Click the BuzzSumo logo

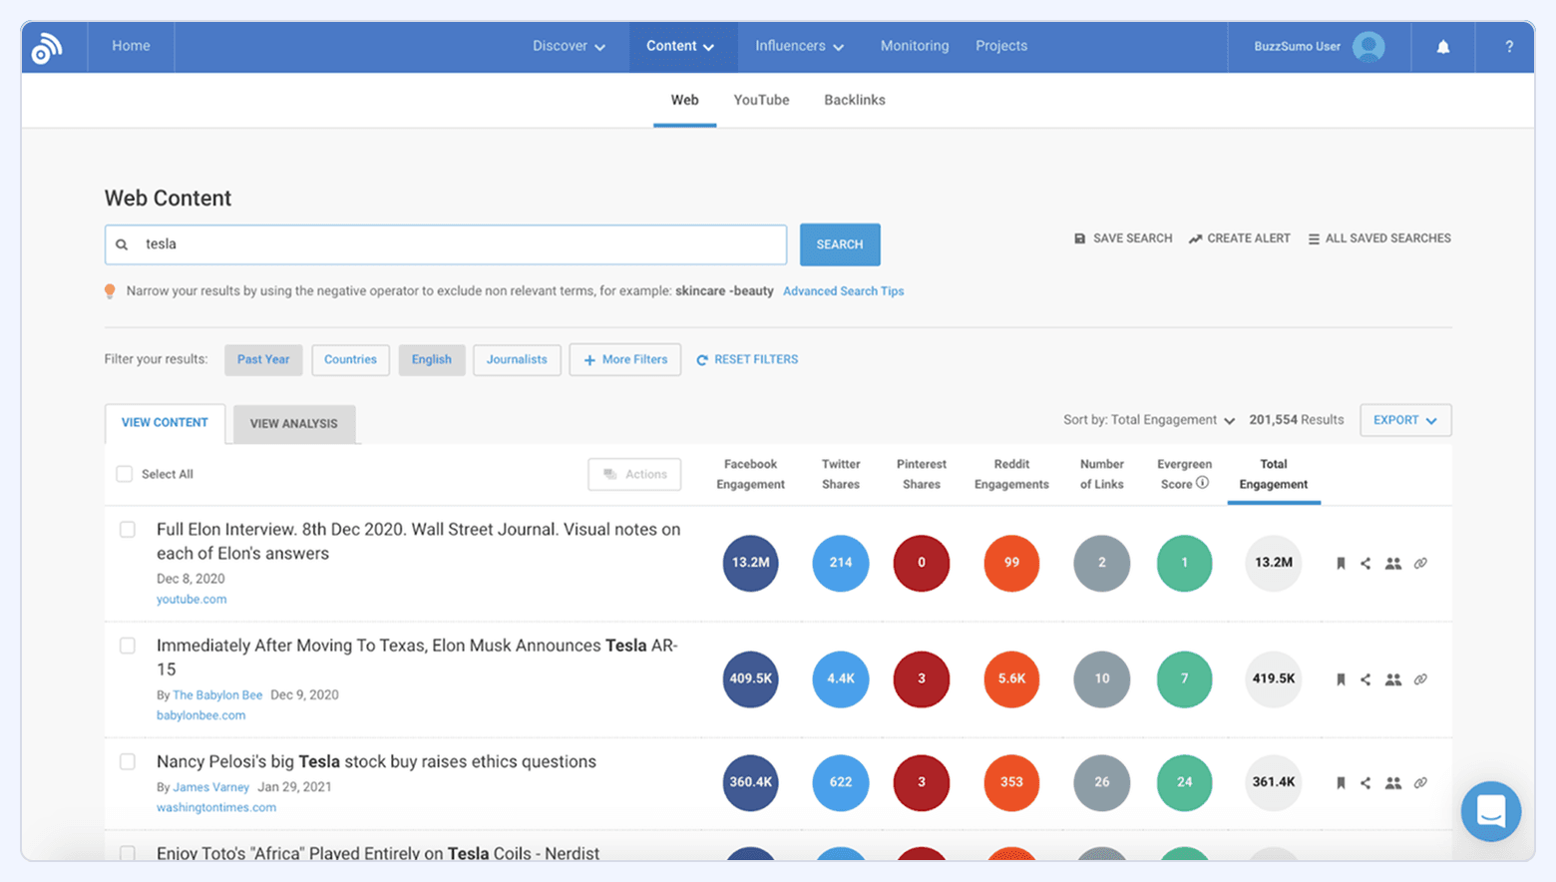point(47,46)
